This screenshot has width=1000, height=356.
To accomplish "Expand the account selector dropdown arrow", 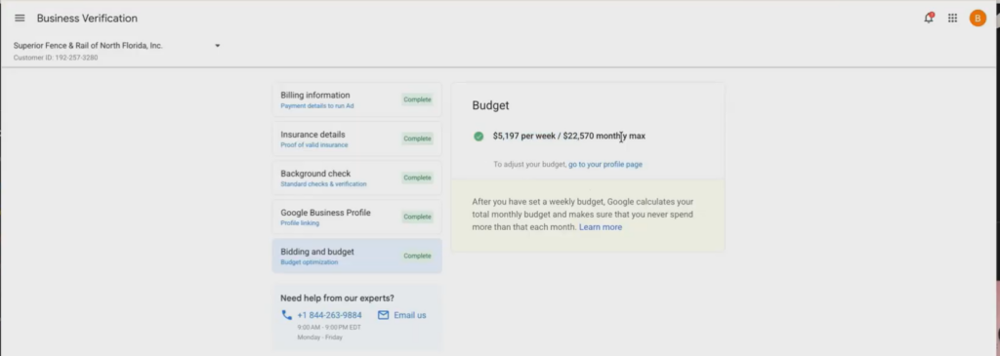I will coord(218,46).
